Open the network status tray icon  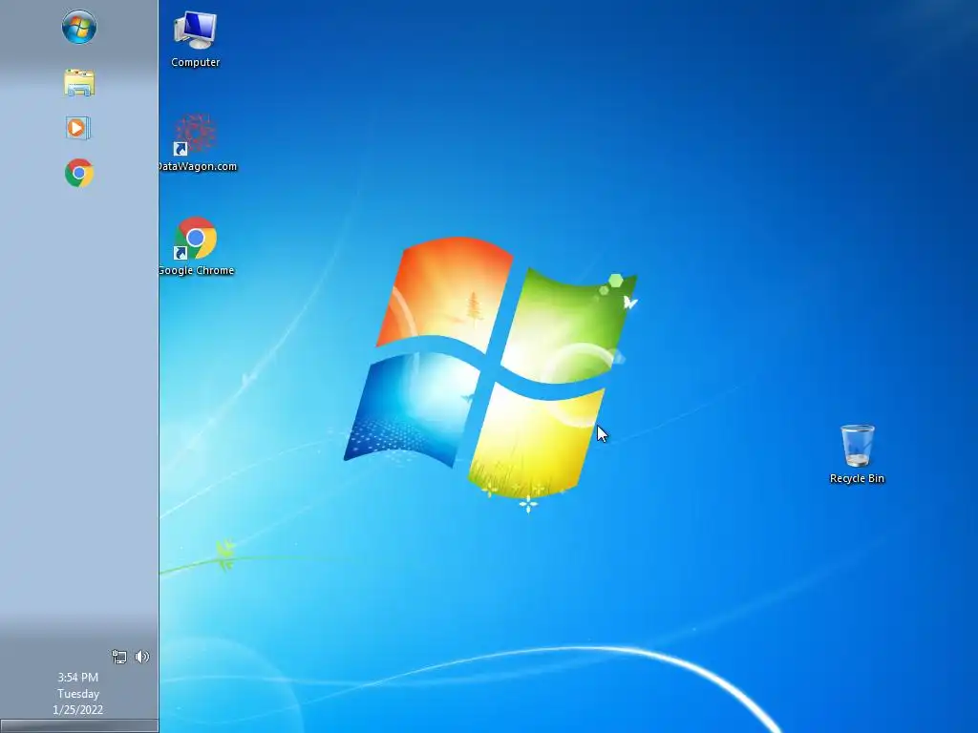click(119, 657)
